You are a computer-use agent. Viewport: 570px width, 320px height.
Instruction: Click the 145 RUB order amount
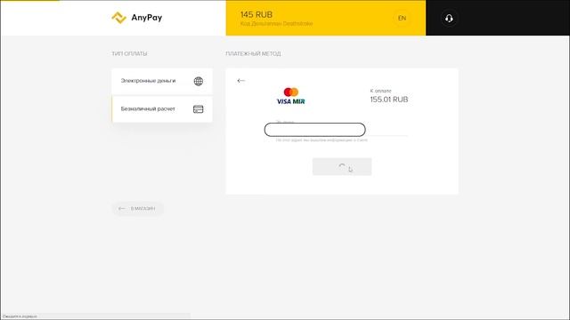pyautogui.click(x=256, y=14)
